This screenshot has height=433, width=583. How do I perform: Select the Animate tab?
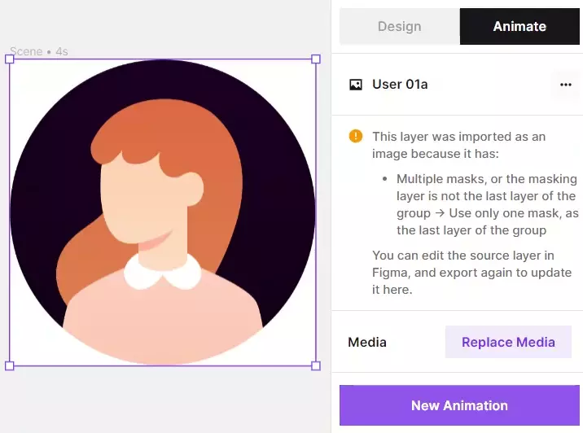tap(519, 27)
